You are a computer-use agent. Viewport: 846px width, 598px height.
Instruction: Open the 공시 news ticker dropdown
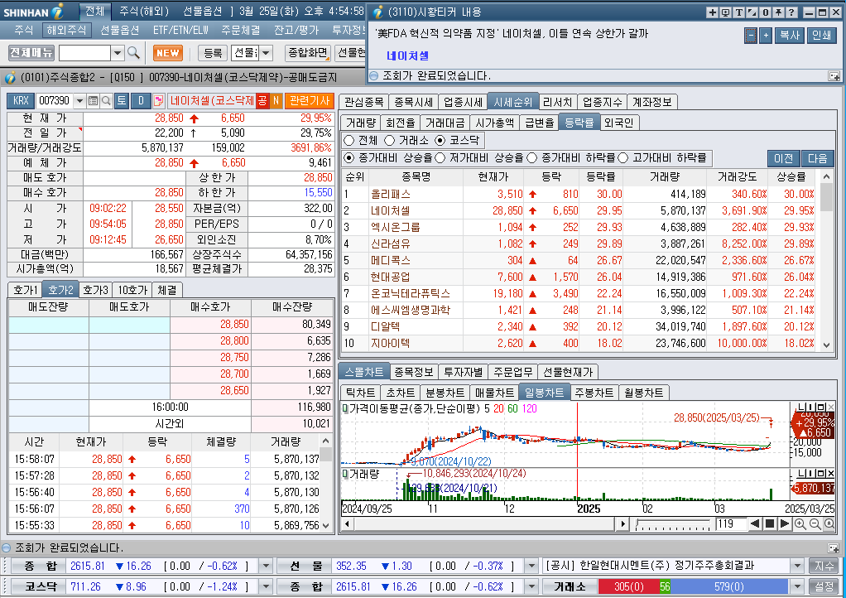pyautogui.click(x=797, y=567)
